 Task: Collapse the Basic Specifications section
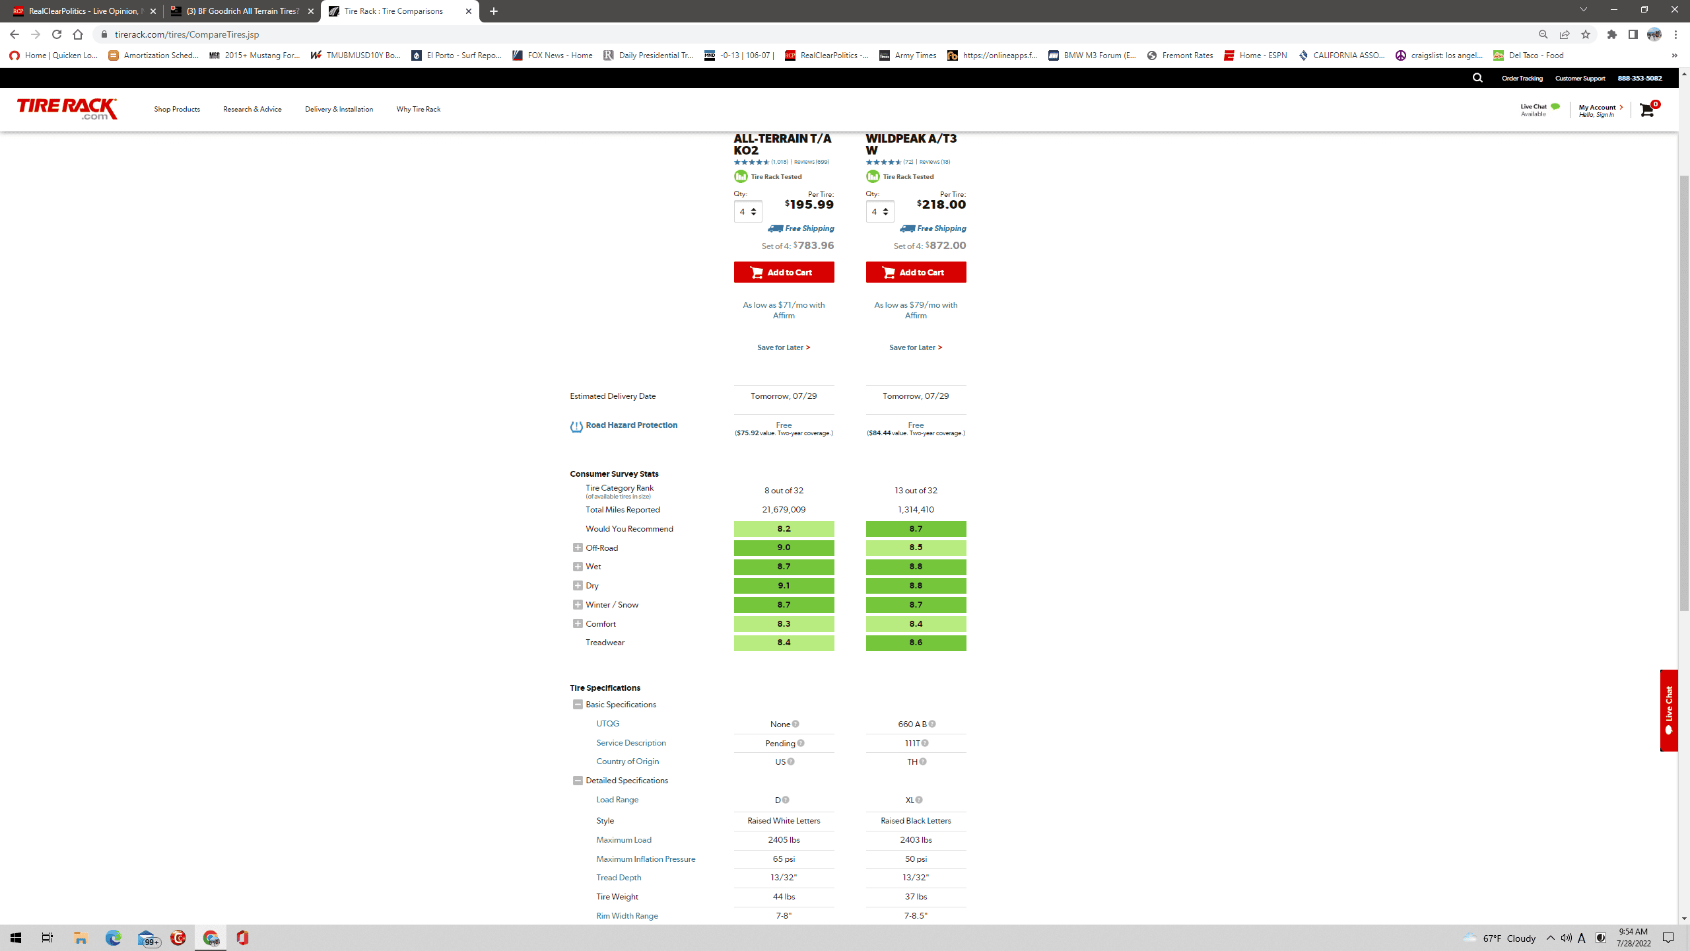click(x=578, y=705)
